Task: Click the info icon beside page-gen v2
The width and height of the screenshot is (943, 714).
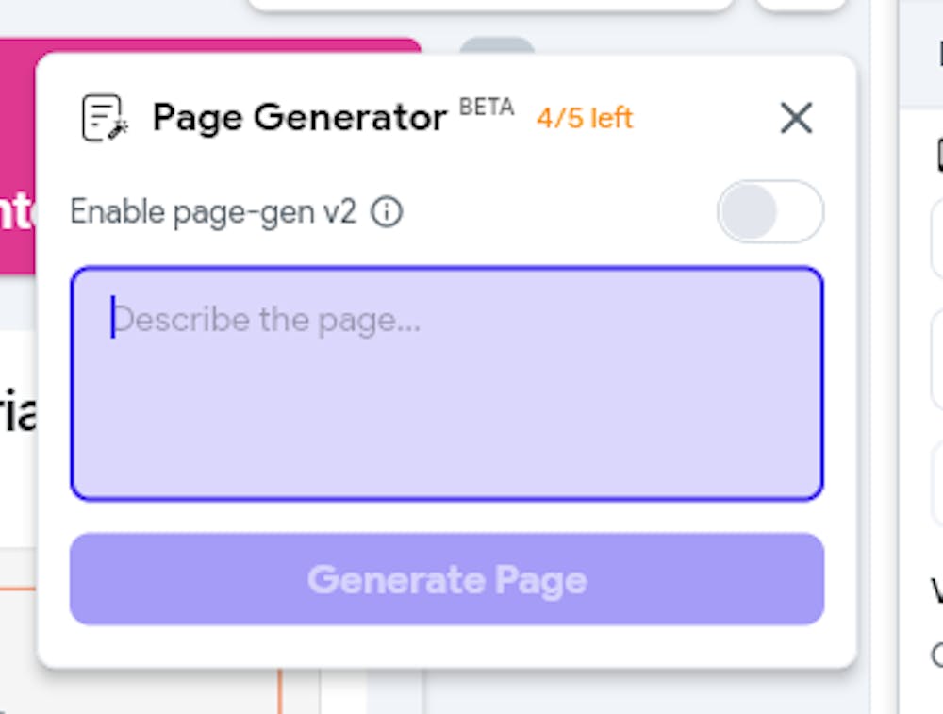Action: pyautogui.click(x=387, y=212)
